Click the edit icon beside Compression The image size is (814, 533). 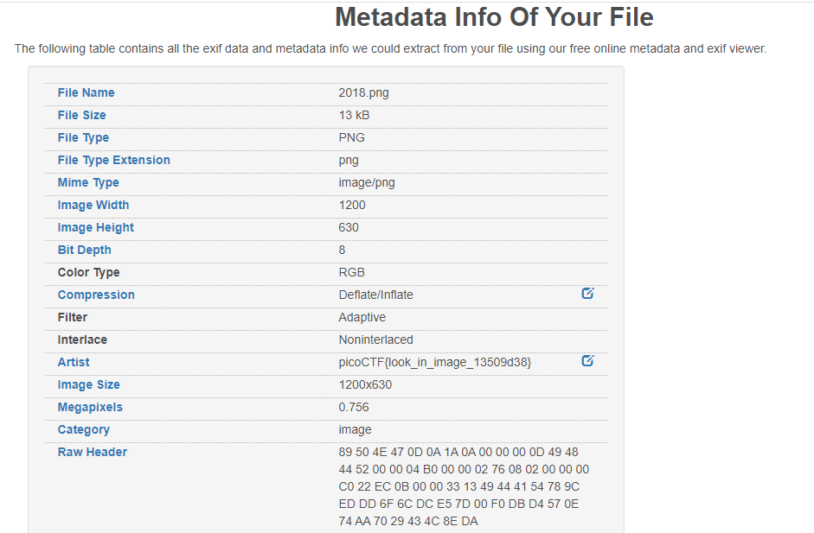click(587, 294)
